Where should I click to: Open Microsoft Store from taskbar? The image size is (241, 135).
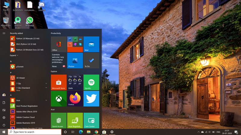104,132
